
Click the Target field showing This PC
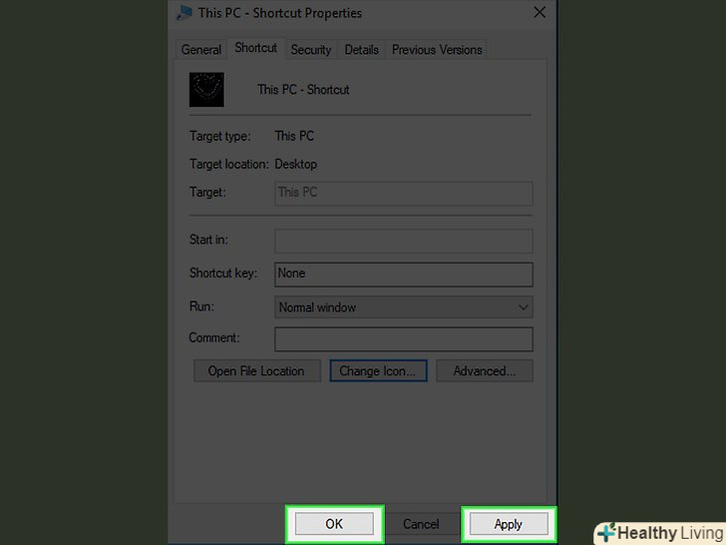[x=403, y=194]
